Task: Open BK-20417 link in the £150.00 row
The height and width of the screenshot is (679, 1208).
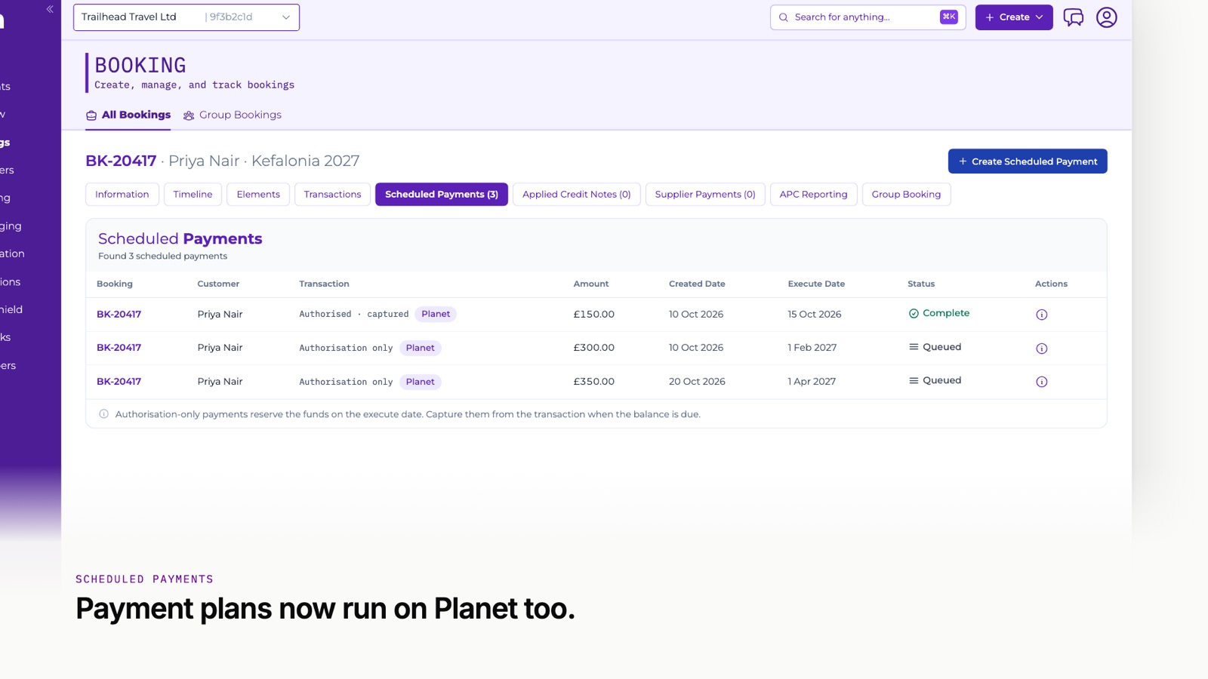Action: [x=119, y=315]
